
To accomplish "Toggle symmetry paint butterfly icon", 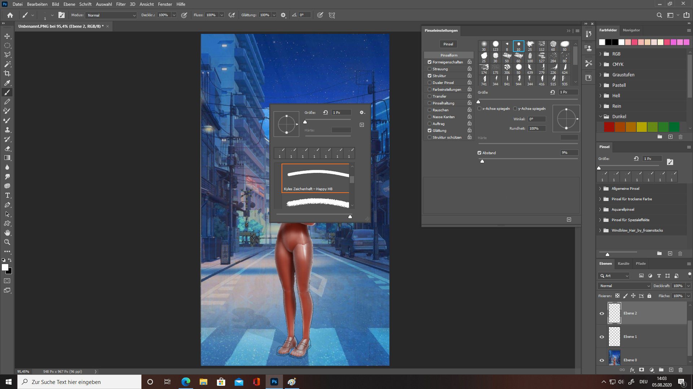I will click(332, 15).
